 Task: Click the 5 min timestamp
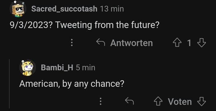pos(85,67)
